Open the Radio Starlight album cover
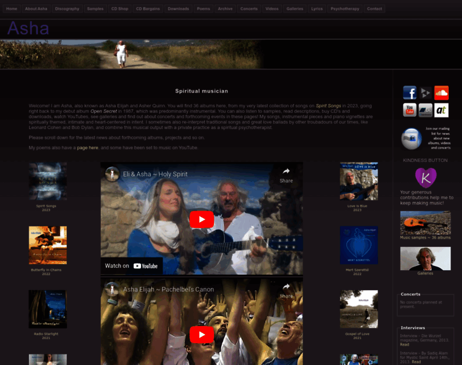This screenshot has height=365, width=462. [48, 309]
